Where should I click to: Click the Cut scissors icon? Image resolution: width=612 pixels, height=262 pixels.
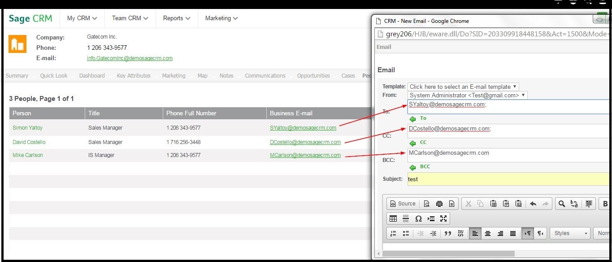[x=469, y=204]
